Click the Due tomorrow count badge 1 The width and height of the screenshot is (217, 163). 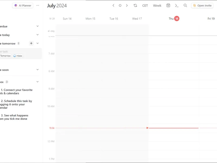coord(18,43)
